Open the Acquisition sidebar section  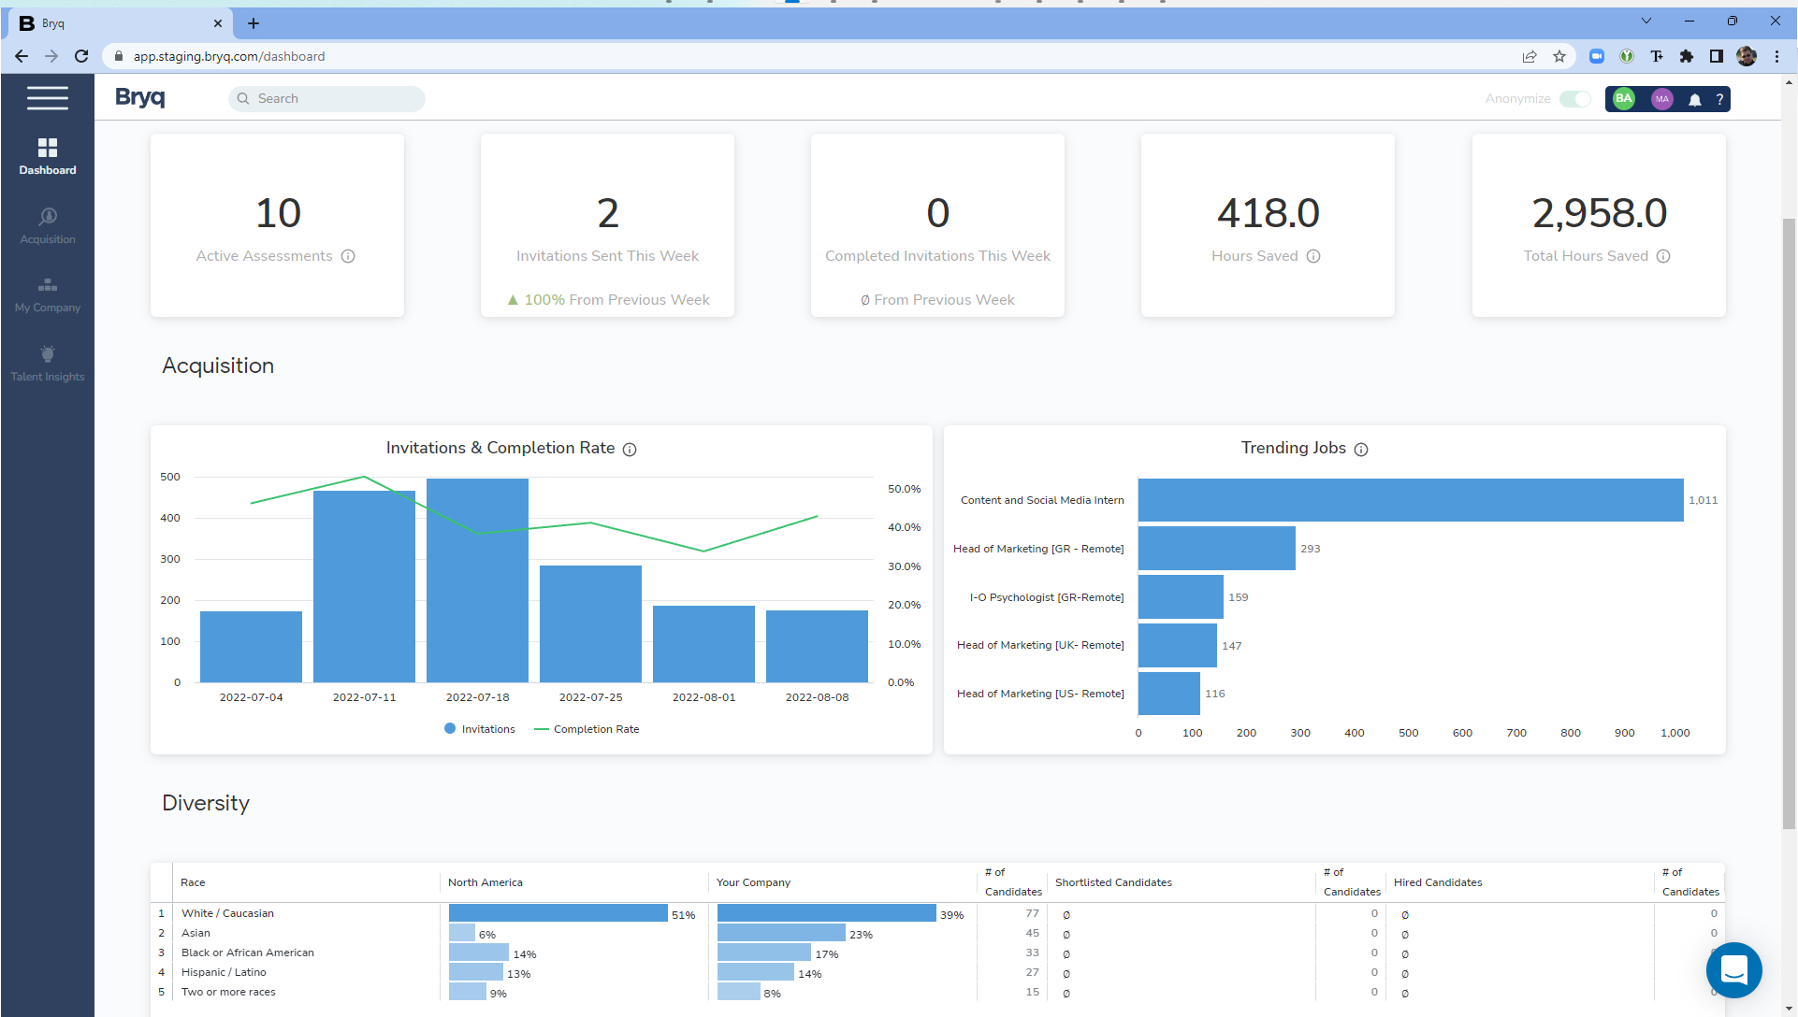point(48,225)
